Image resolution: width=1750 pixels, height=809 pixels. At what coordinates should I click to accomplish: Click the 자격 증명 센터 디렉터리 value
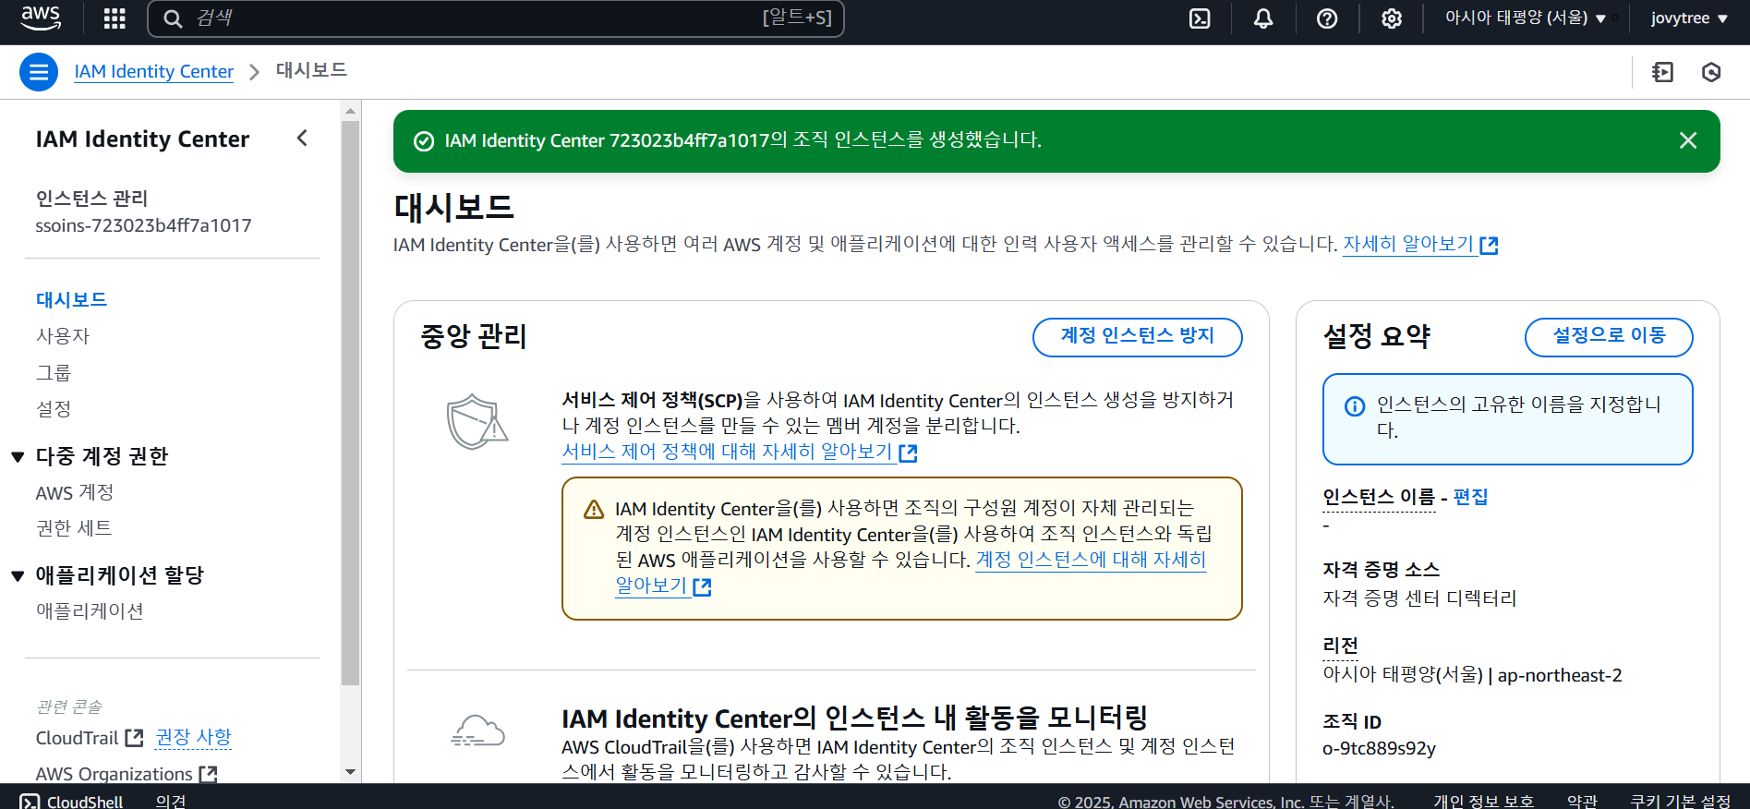tap(1419, 598)
